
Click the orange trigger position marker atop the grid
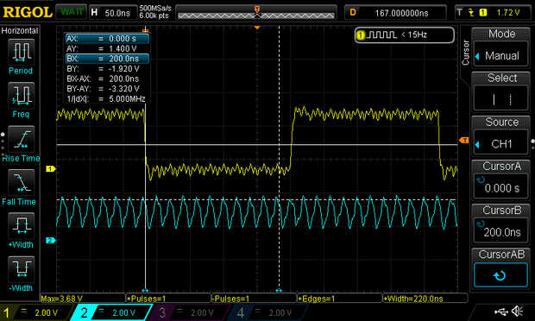click(x=257, y=28)
